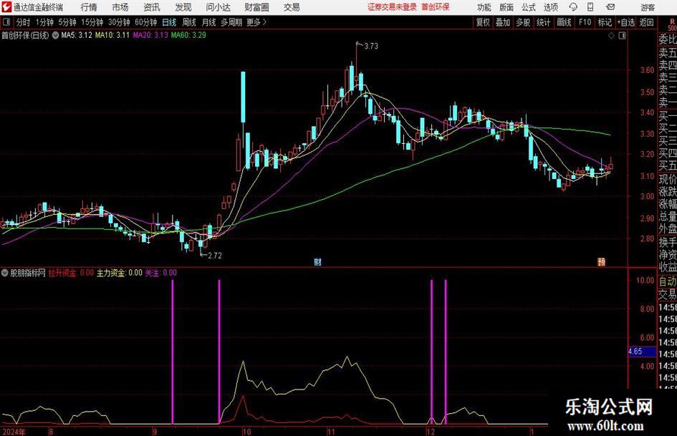Open 多周期 multi-period view
Screen dimensions: 677x436
[231, 22]
